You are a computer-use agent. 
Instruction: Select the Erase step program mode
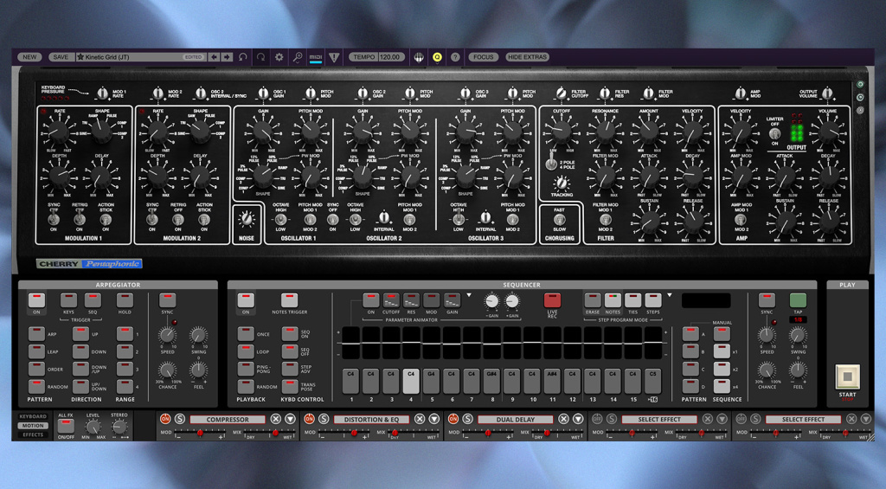592,300
